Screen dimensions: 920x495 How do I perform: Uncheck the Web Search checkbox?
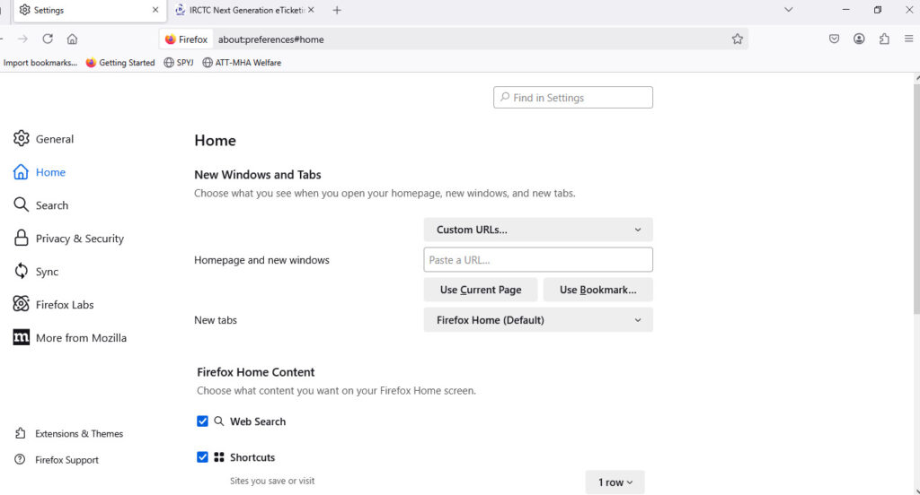pyautogui.click(x=202, y=421)
